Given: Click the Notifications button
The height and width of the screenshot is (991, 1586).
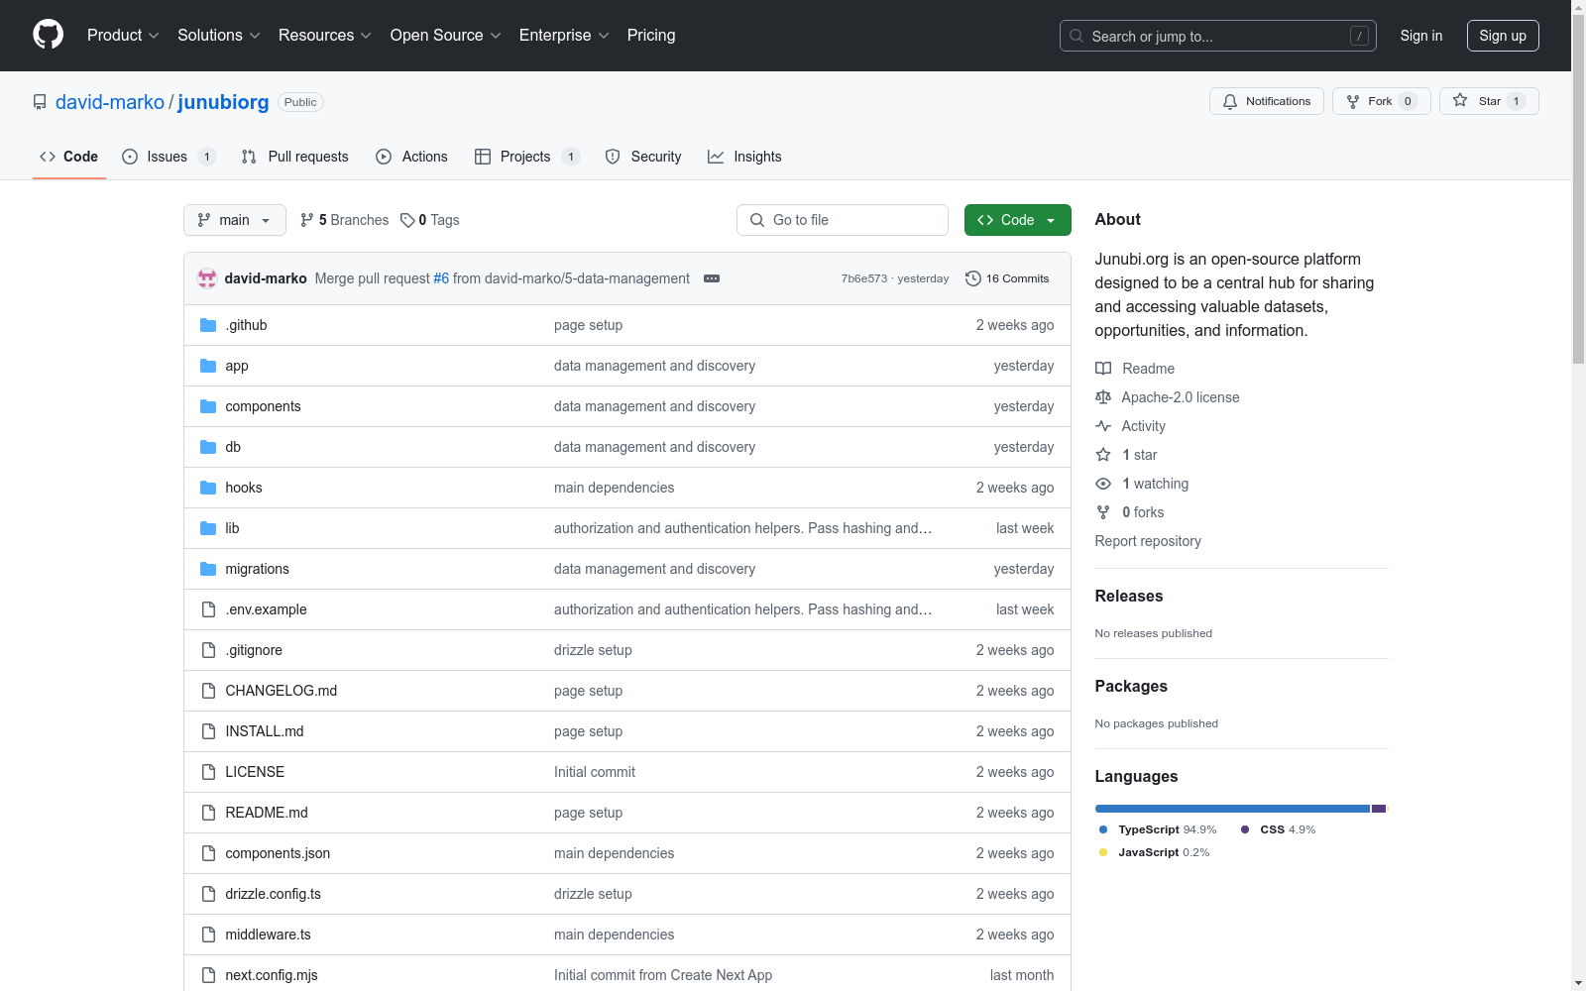Looking at the screenshot, I should 1267,101.
